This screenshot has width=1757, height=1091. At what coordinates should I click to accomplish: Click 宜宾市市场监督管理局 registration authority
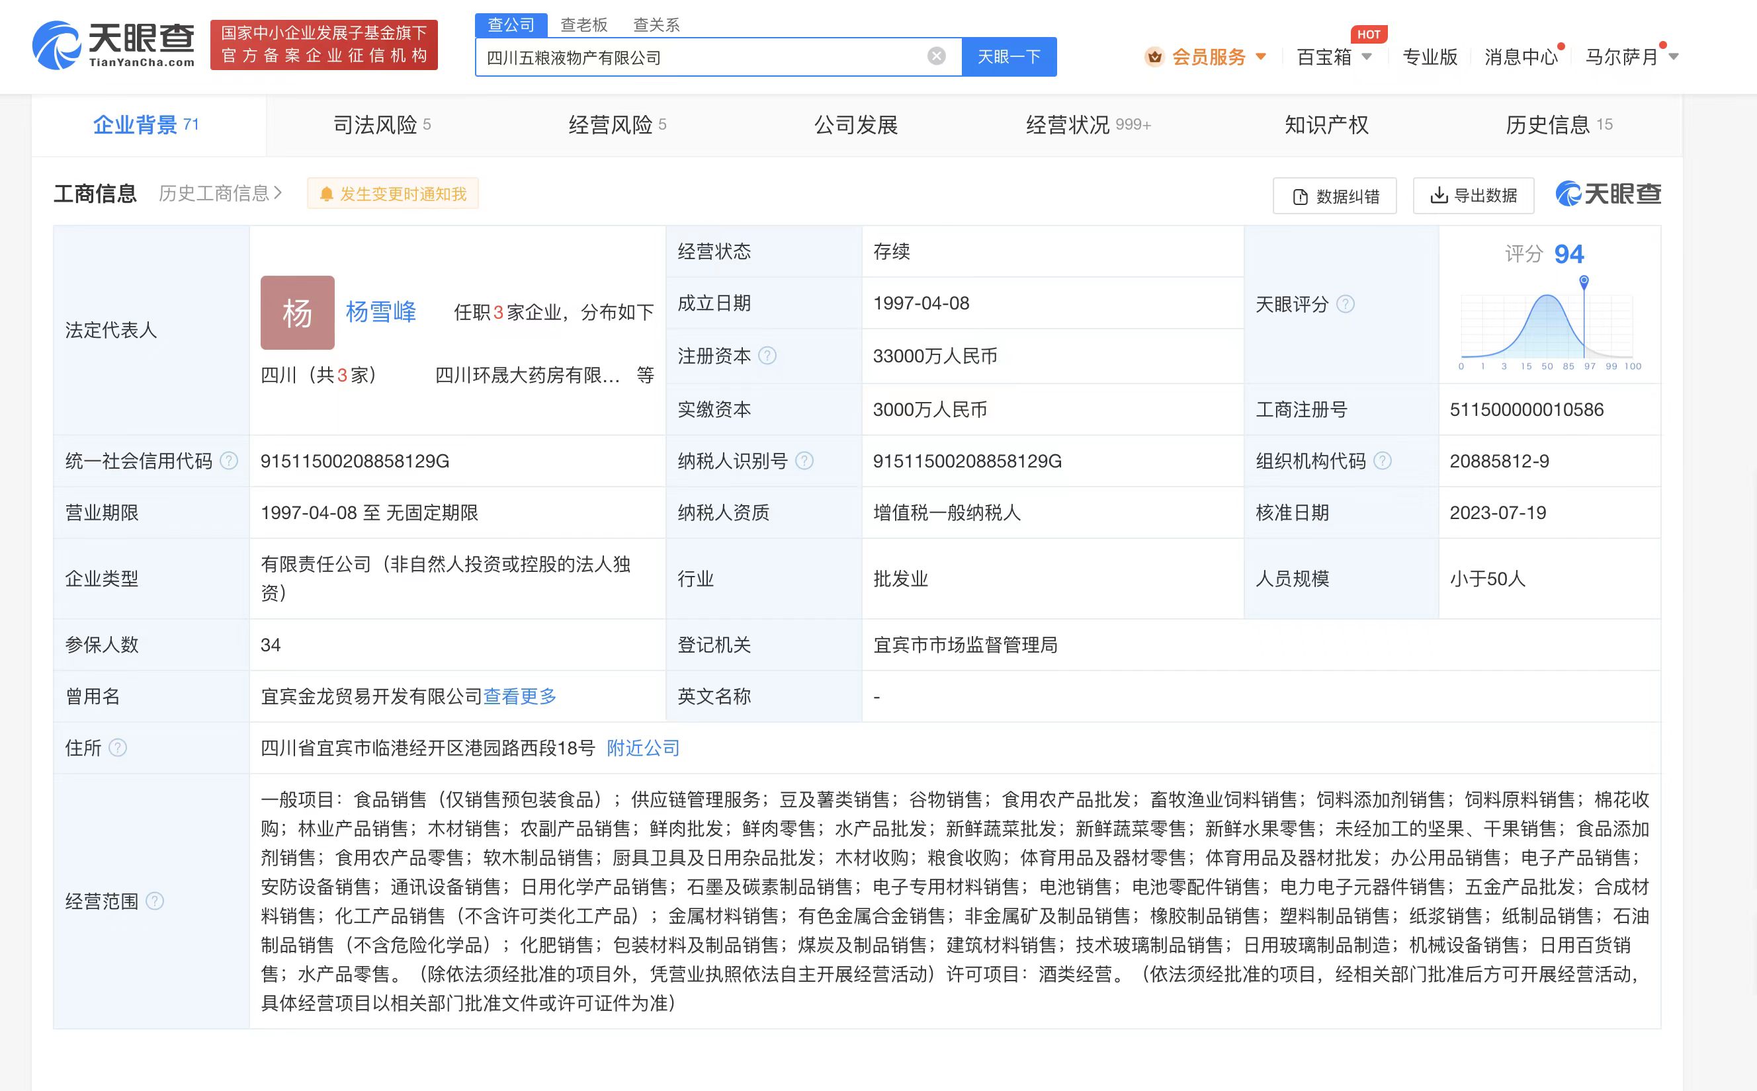(965, 645)
